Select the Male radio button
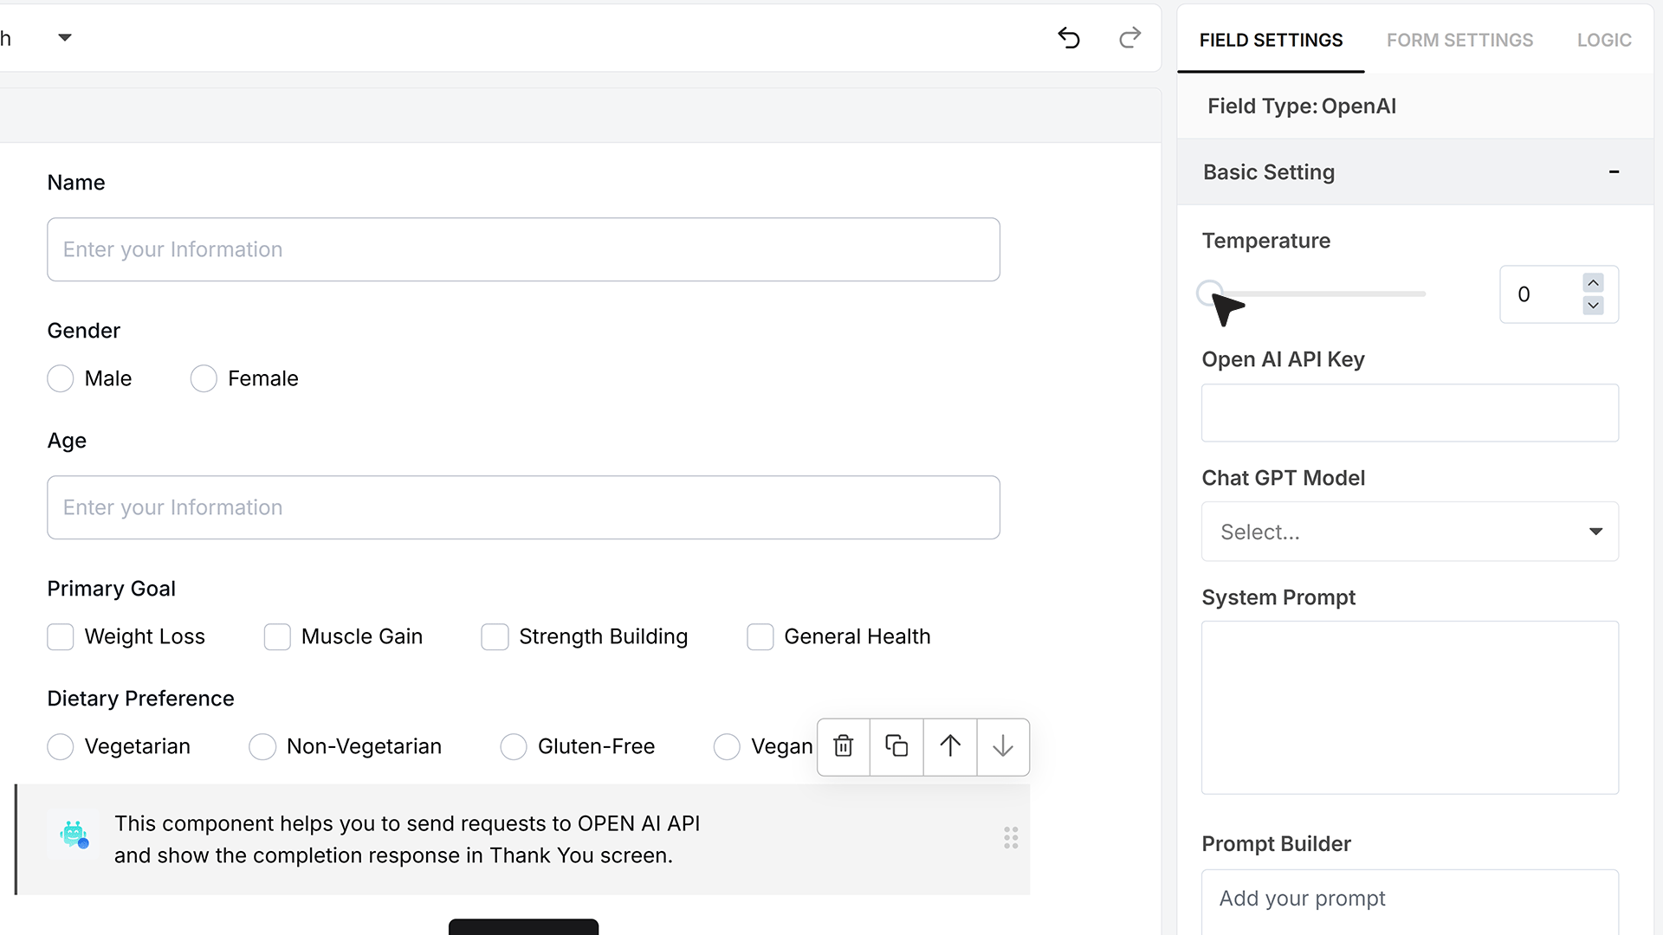This screenshot has height=935, width=1663. point(61,378)
